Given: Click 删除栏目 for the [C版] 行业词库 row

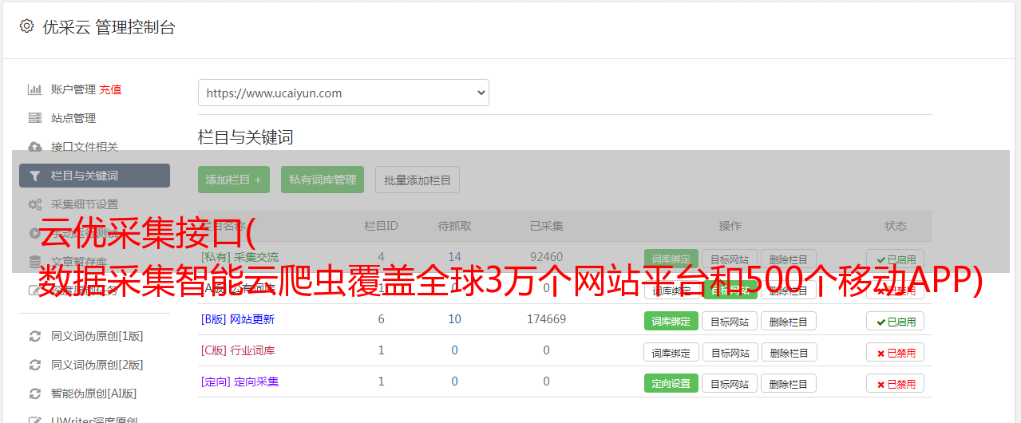Looking at the screenshot, I should point(789,352).
